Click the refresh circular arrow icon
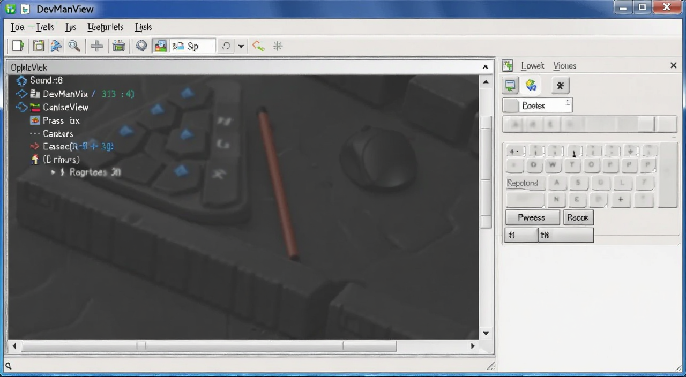 [x=226, y=46]
